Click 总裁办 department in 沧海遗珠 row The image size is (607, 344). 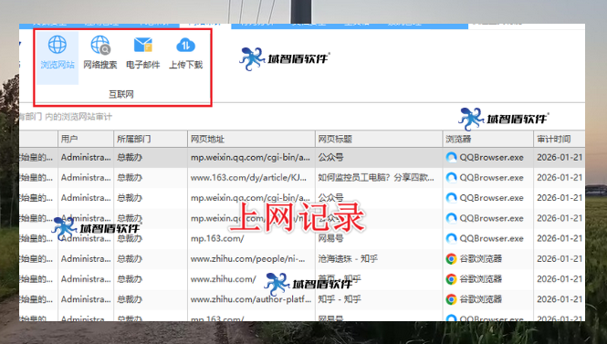[x=130, y=258]
